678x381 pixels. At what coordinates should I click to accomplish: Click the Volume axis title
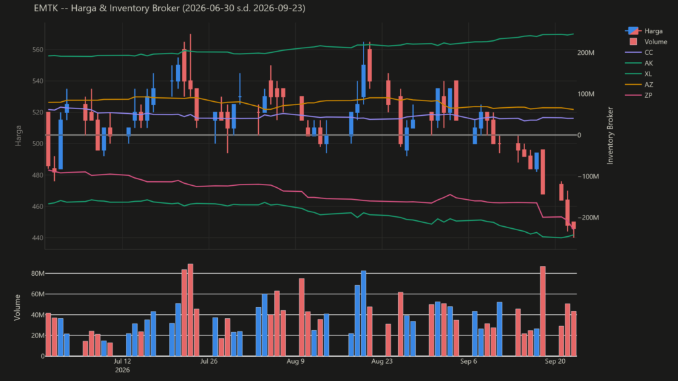(17, 308)
